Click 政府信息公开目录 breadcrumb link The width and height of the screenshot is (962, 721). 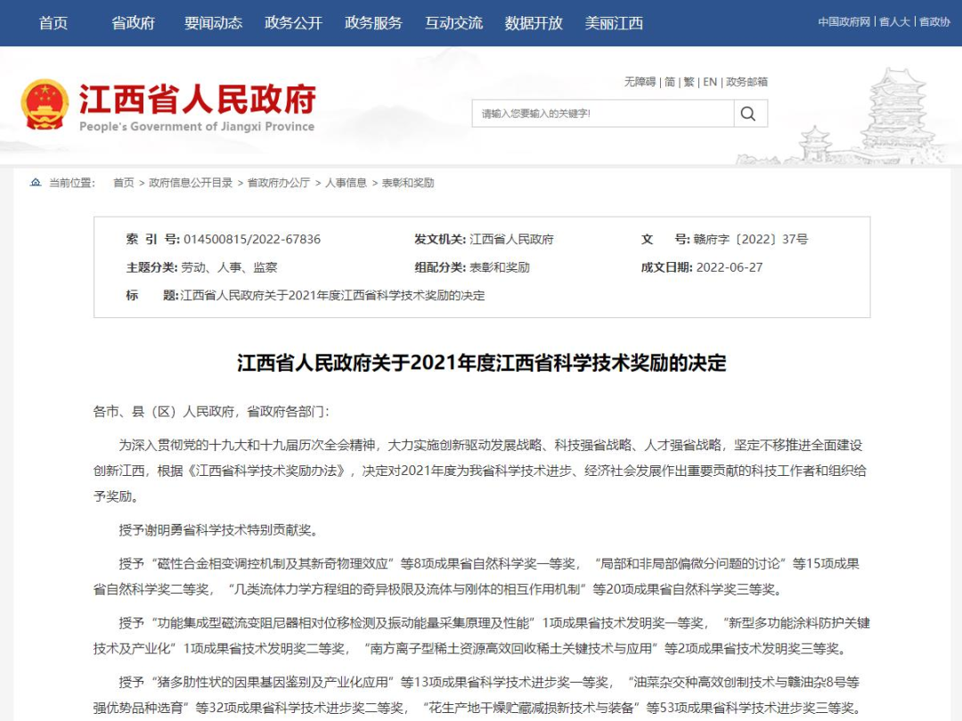191,183
